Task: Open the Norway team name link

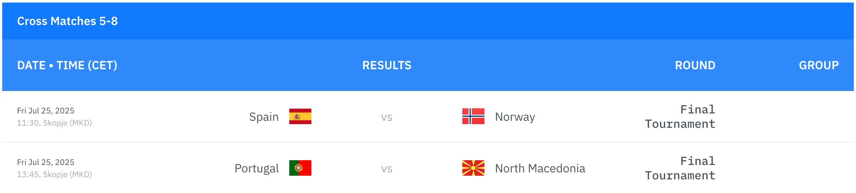Action: [515, 117]
